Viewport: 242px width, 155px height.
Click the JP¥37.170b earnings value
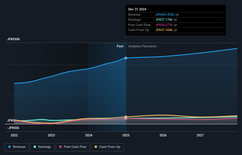[164, 20]
